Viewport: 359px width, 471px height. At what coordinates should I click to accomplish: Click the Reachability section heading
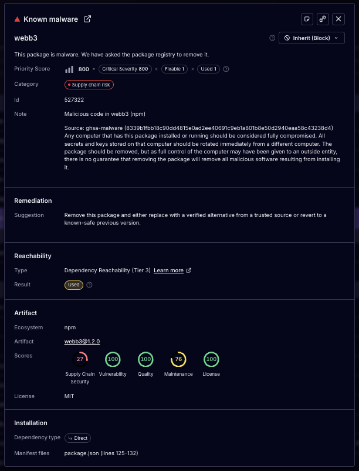point(33,256)
